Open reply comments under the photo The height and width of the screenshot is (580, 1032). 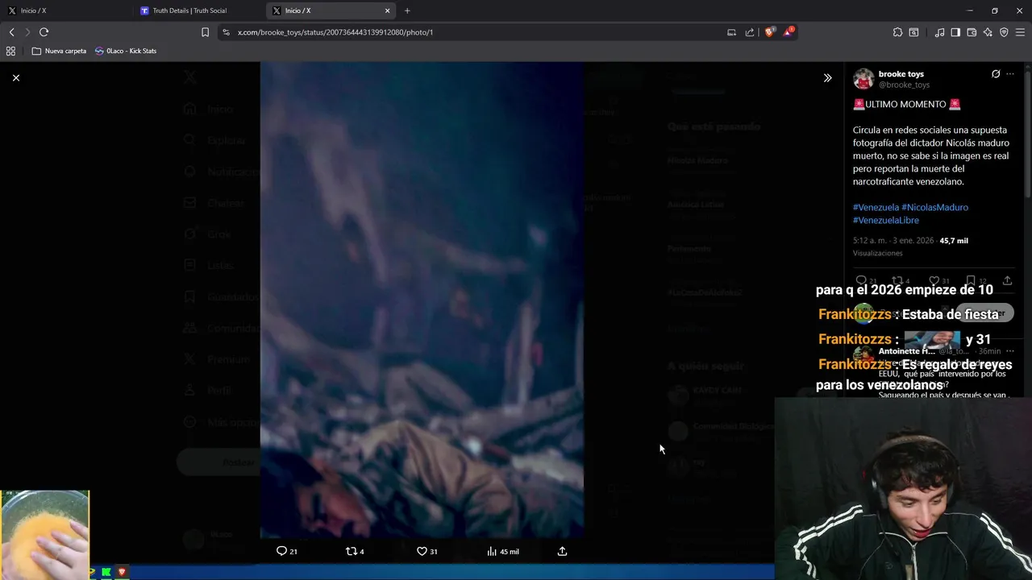(286, 551)
